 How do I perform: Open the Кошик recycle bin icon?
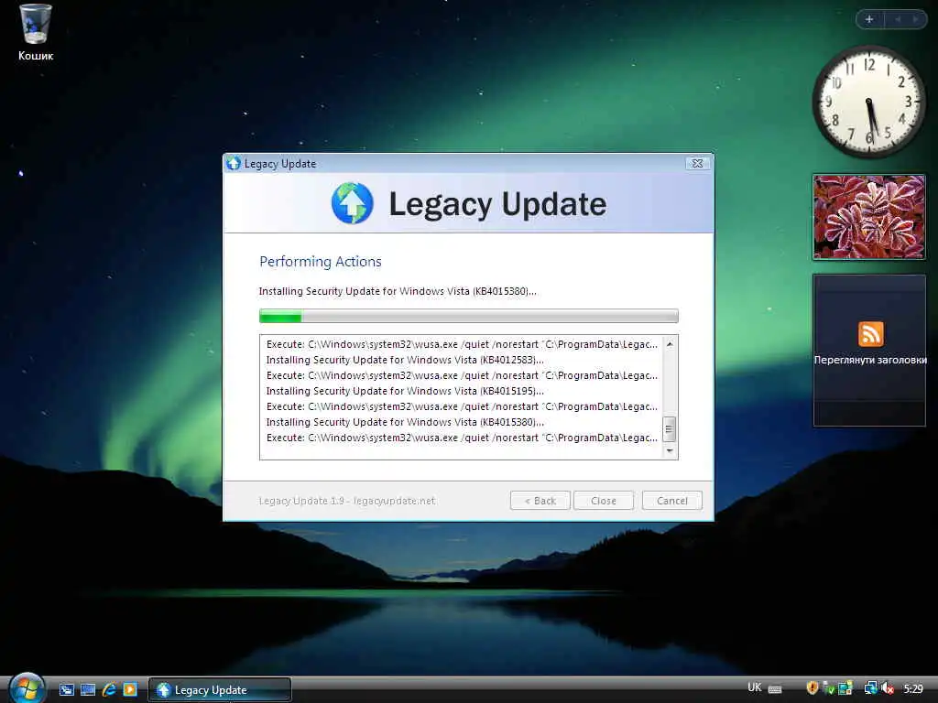coord(36,33)
